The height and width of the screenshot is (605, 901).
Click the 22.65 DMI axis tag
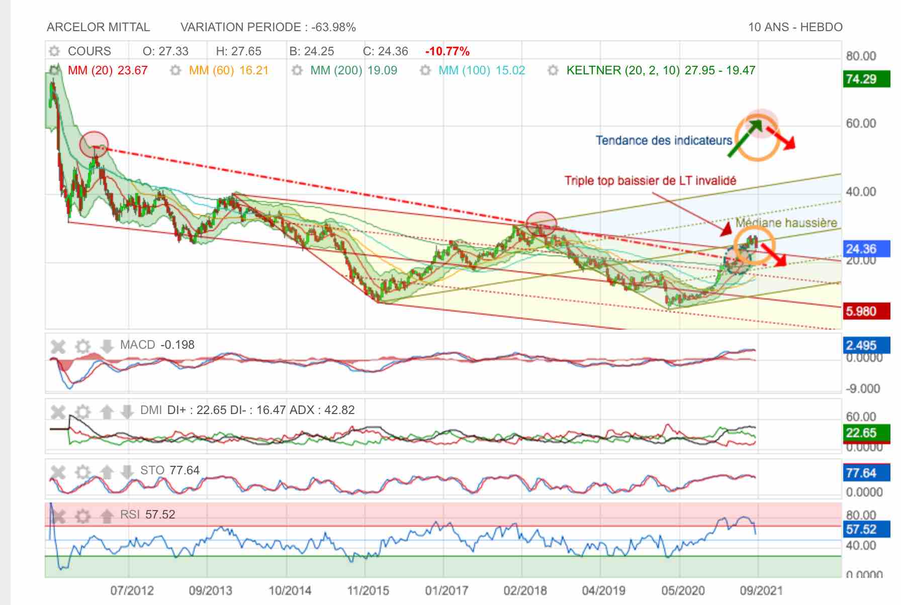click(x=866, y=433)
